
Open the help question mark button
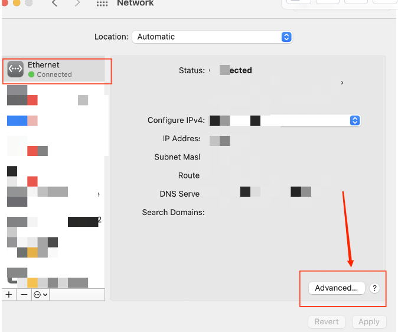click(x=374, y=288)
